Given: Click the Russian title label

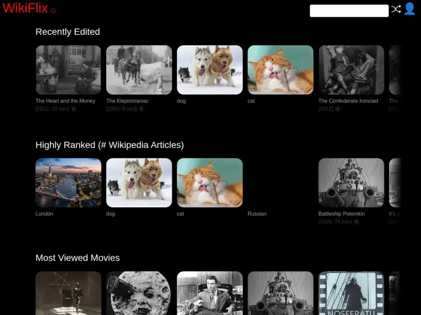Looking at the screenshot, I should pyautogui.click(x=257, y=214).
